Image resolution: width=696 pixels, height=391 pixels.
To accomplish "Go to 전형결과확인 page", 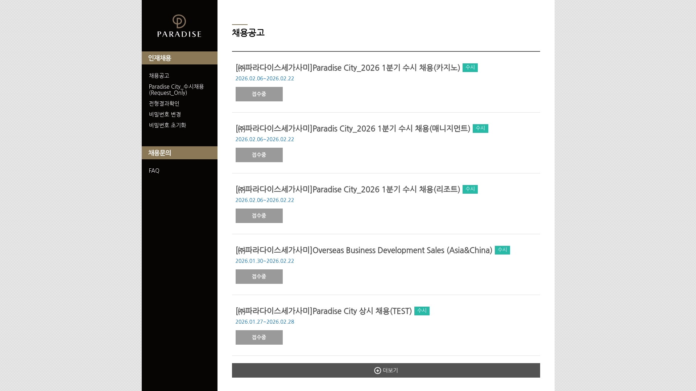I will [164, 104].
